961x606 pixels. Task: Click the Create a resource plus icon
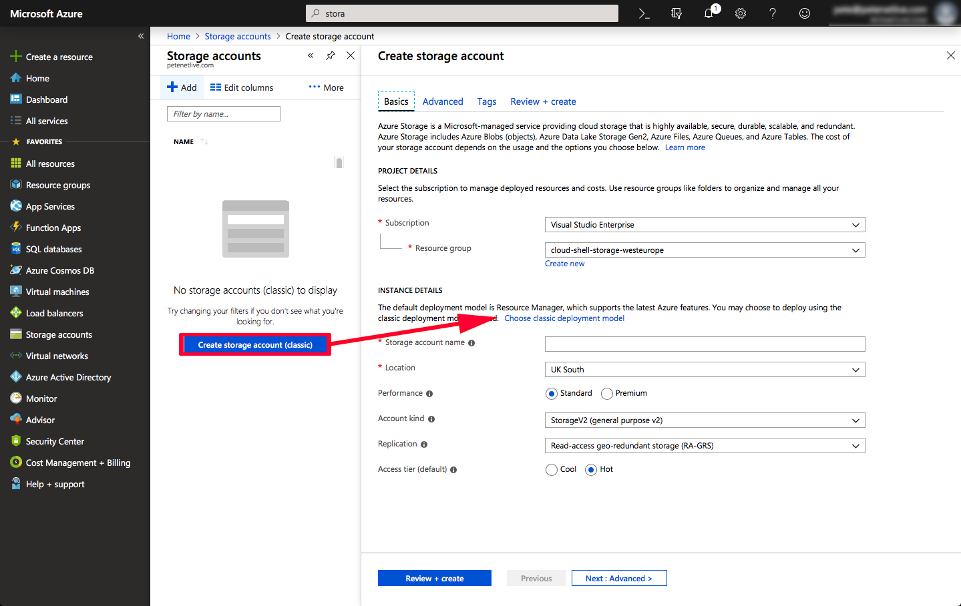click(x=16, y=57)
